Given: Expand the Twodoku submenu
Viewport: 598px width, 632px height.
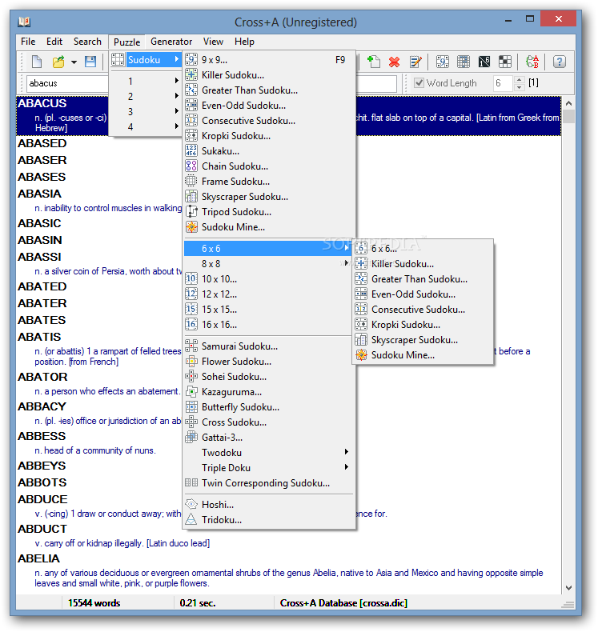Looking at the screenshot, I should tap(269, 453).
